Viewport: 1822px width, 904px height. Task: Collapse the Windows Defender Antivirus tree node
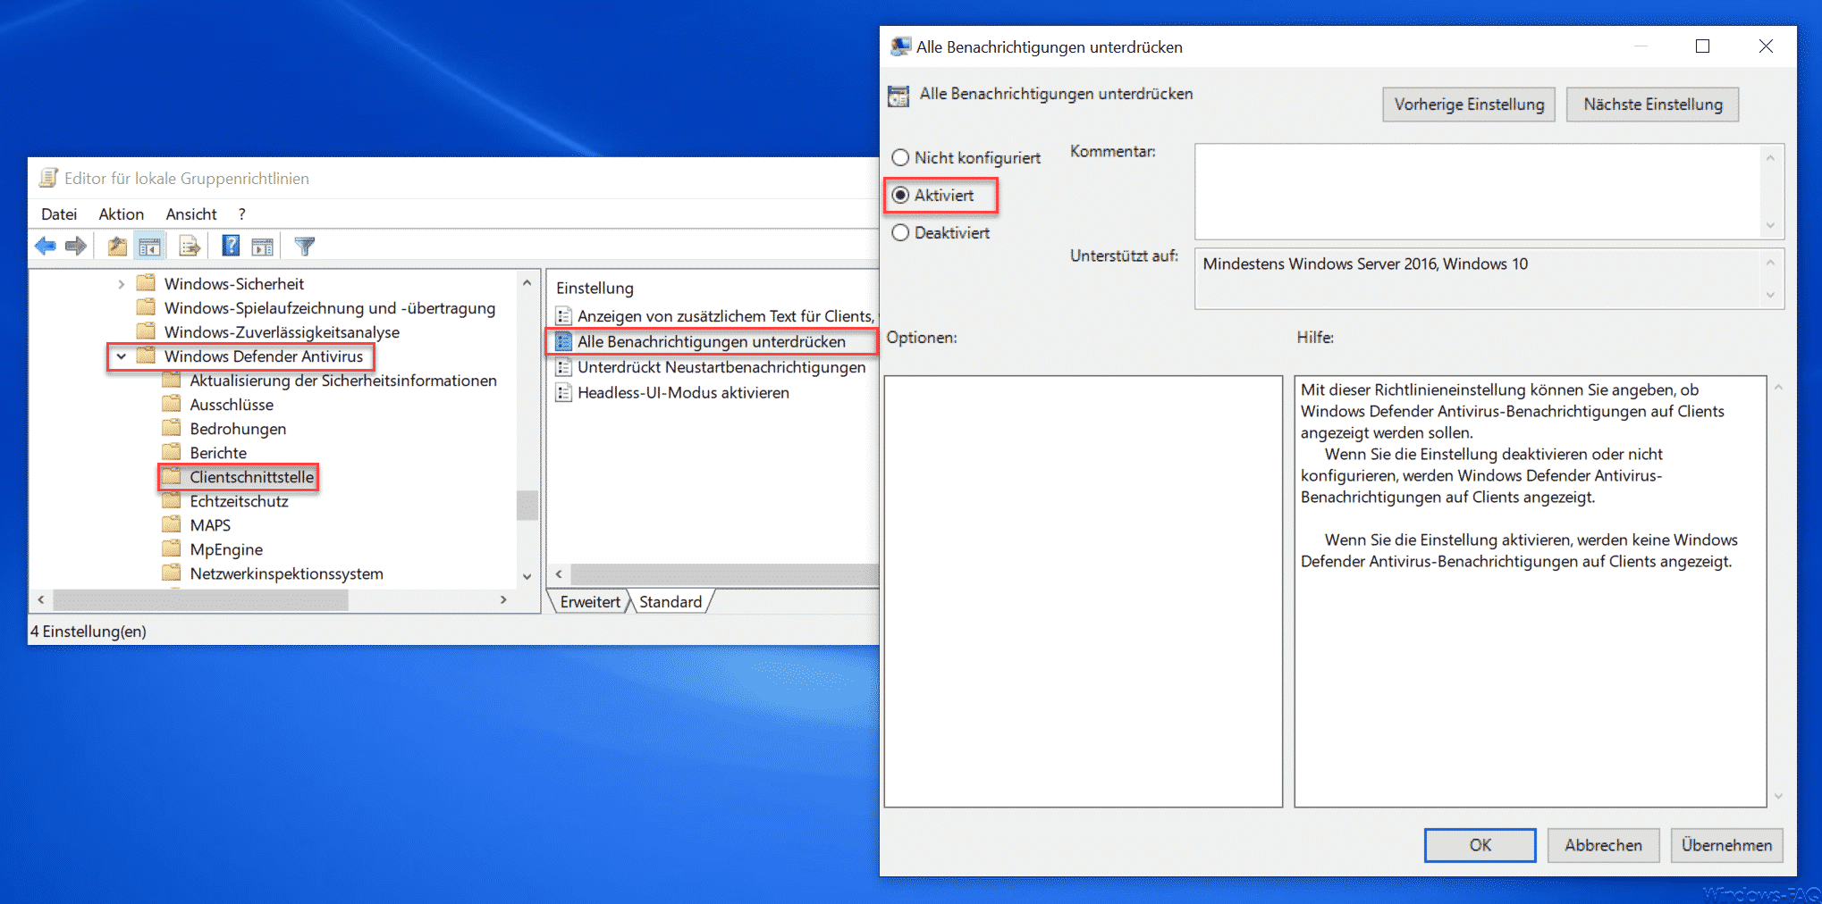point(122,356)
